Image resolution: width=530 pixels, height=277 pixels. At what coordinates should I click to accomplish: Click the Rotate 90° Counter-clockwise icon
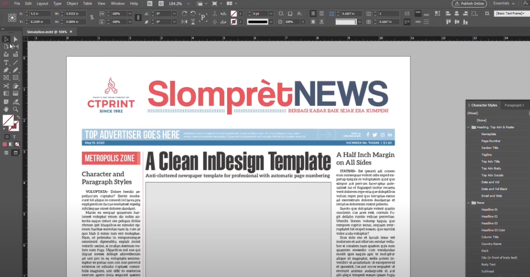(x=193, y=14)
